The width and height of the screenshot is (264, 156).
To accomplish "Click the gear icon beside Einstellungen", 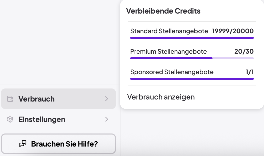I will 10,119.
